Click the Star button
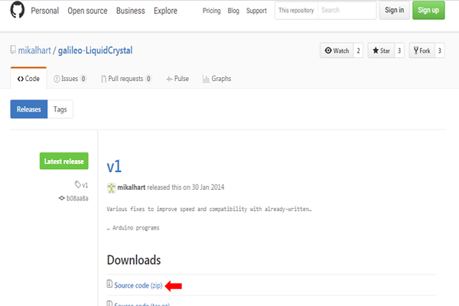The width and height of the screenshot is (459, 306). pyautogui.click(x=381, y=50)
